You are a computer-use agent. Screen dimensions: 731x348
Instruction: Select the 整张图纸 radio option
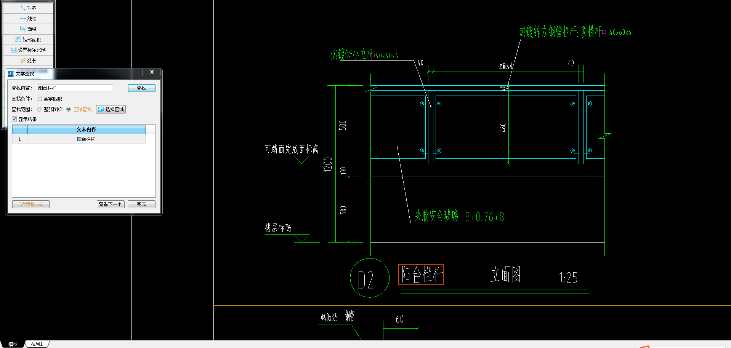coord(39,109)
